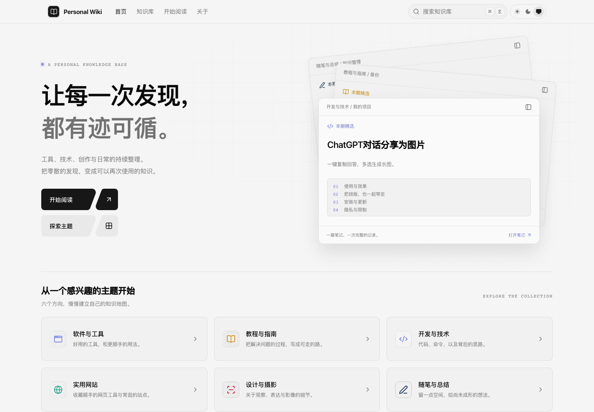Click the orange book icon on the 备份 card
Screen dimensions: 594x412
(x=346, y=91)
